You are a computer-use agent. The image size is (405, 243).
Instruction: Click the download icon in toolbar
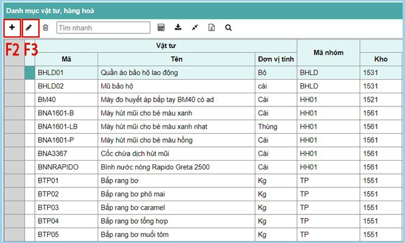178,27
